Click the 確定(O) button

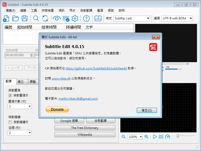(147, 110)
